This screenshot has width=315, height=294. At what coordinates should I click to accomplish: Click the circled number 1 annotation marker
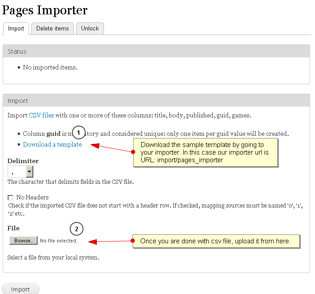[78, 133]
